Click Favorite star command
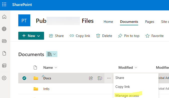 (x=154, y=36)
